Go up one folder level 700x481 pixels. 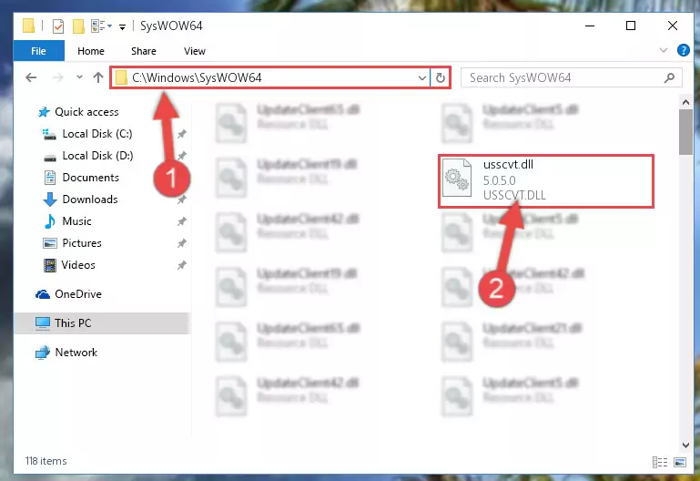coord(98,77)
